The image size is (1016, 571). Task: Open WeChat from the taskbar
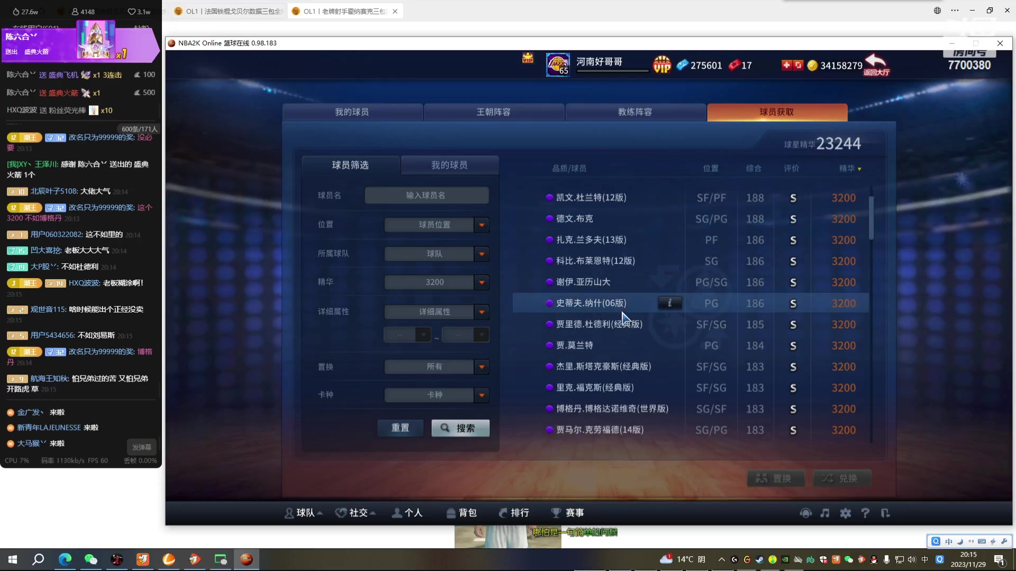click(90, 559)
